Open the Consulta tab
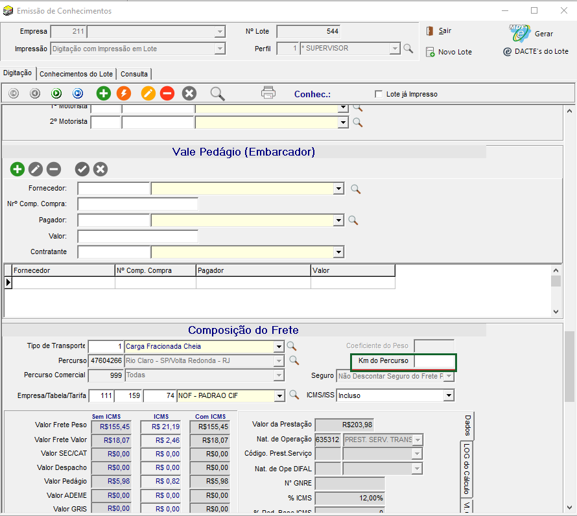The height and width of the screenshot is (516, 577). point(134,74)
